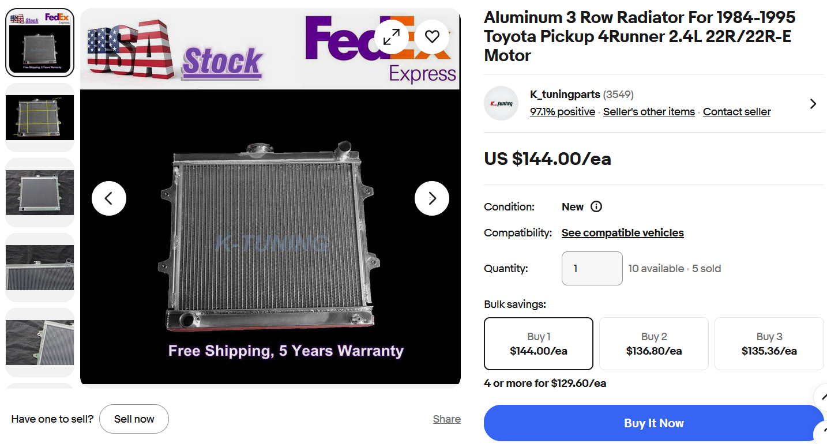Expand the product image to full view
The image size is (827, 444).
[x=392, y=37]
